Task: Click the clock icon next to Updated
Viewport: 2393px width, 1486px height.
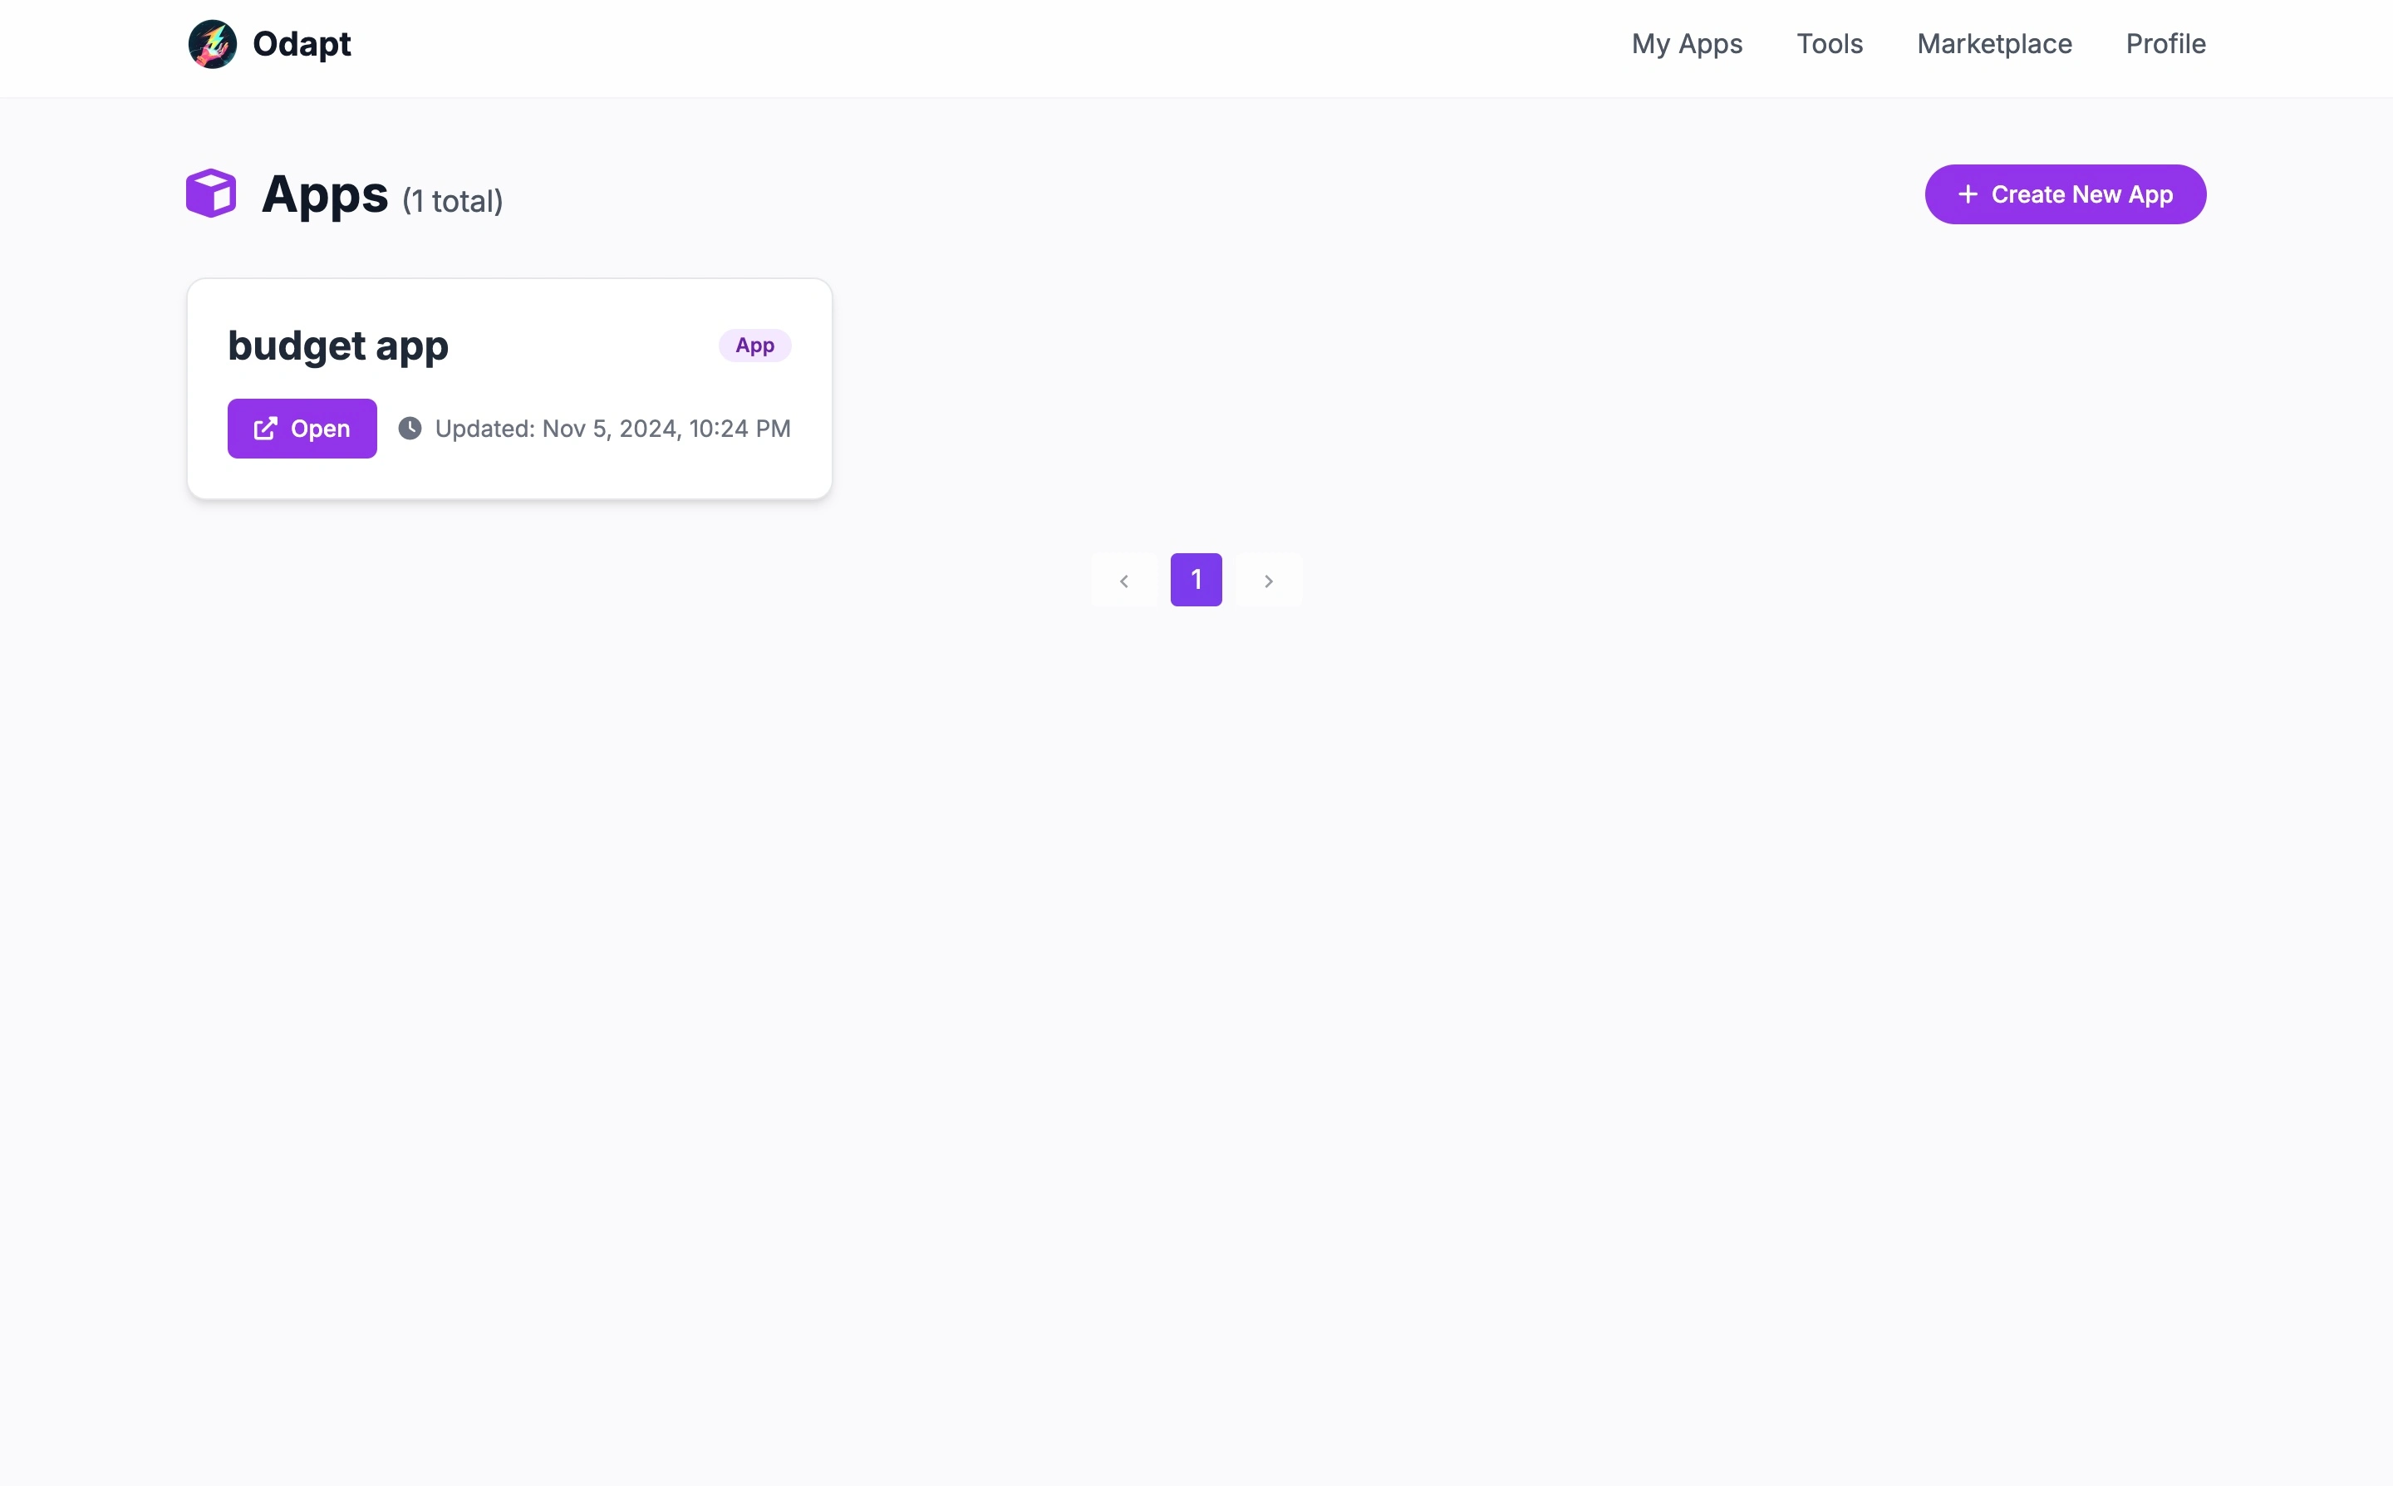Action: pyautogui.click(x=410, y=429)
